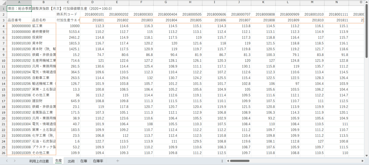Grab the tab bar resize dots handle
369x165 pixels.
[222, 161]
